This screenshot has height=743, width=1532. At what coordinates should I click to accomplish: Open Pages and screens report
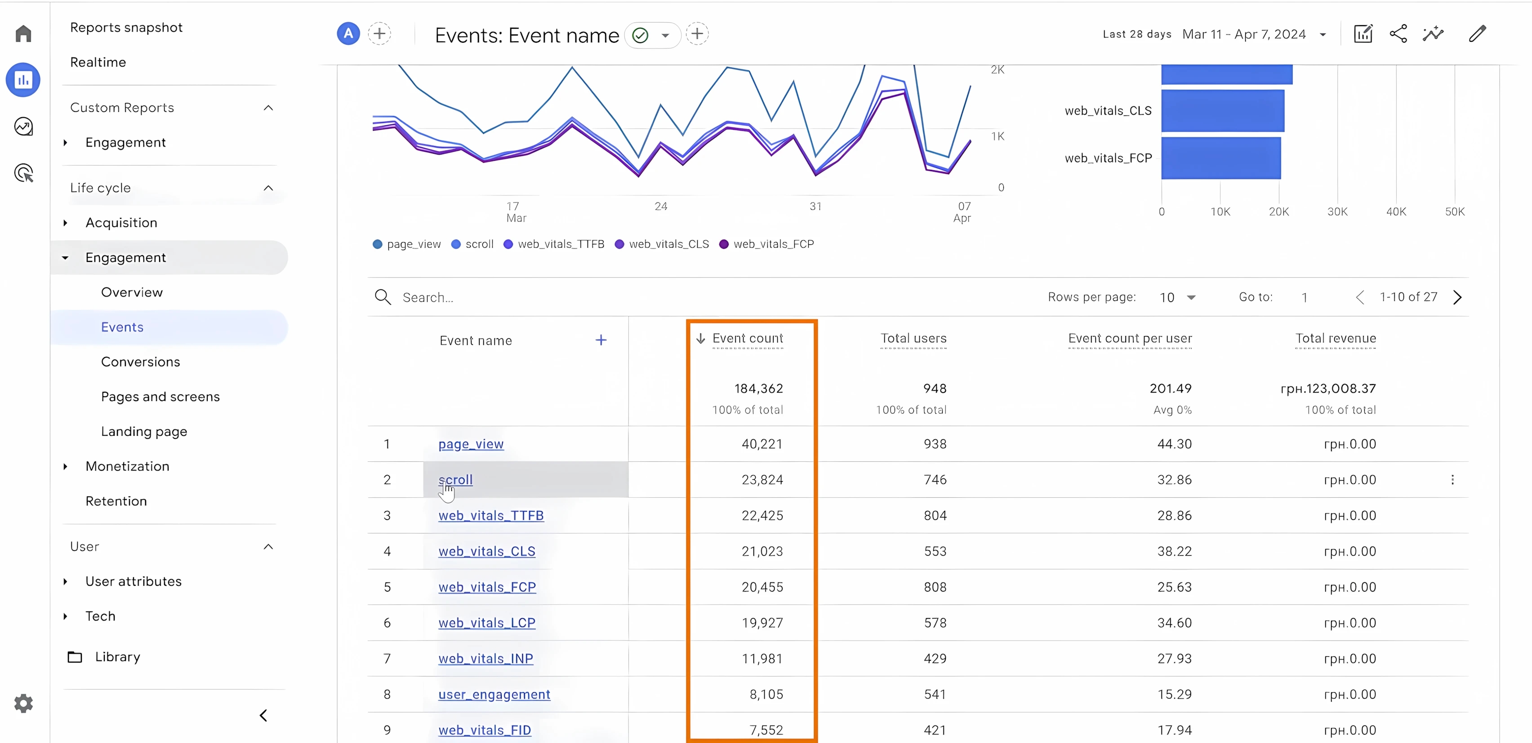click(160, 397)
